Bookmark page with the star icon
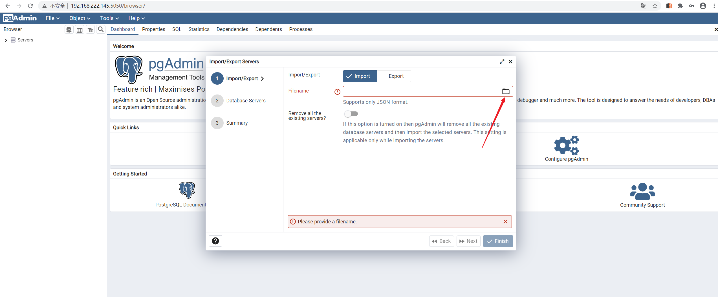 [x=655, y=6]
